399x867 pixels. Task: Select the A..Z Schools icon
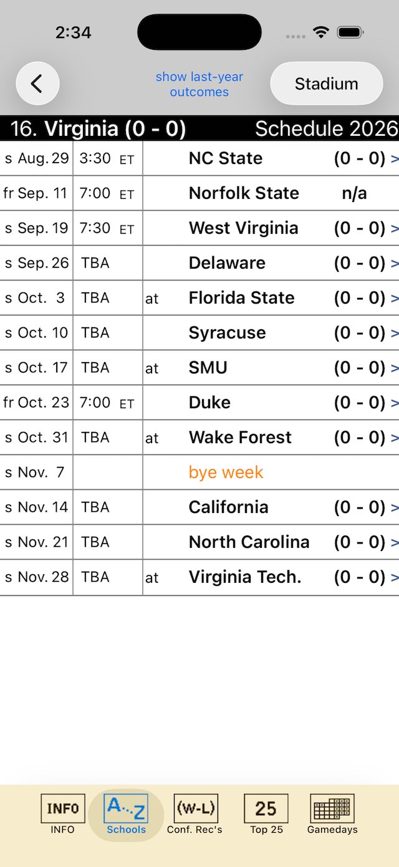tap(126, 808)
